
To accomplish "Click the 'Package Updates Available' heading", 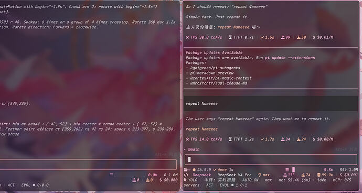I will pyautogui.click(x=214, y=52).
